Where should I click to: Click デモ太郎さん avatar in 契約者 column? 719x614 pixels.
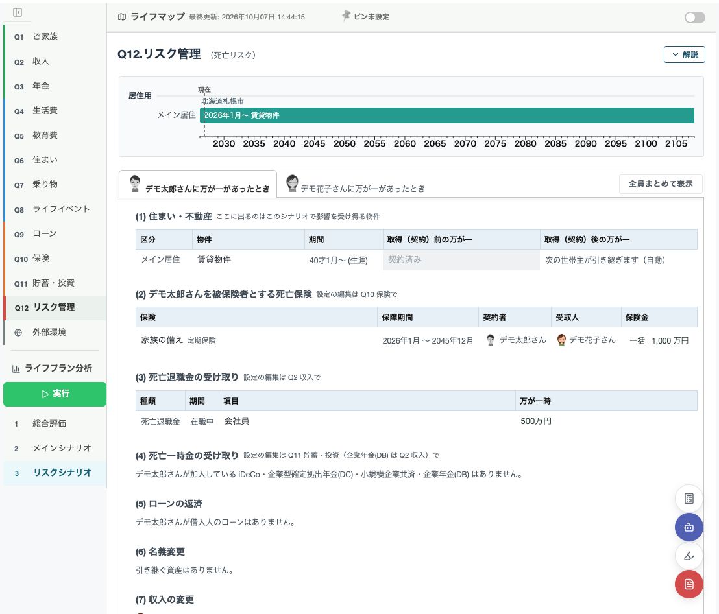coord(491,340)
